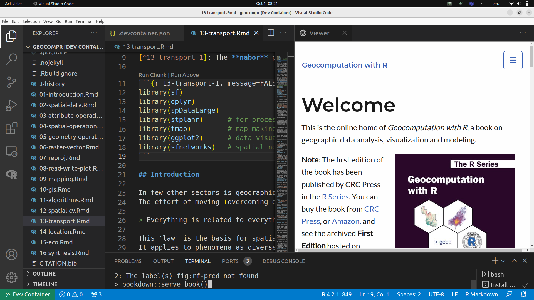Expand the TIMELINE section
This screenshot has width=534, height=300.
[x=64, y=284]
